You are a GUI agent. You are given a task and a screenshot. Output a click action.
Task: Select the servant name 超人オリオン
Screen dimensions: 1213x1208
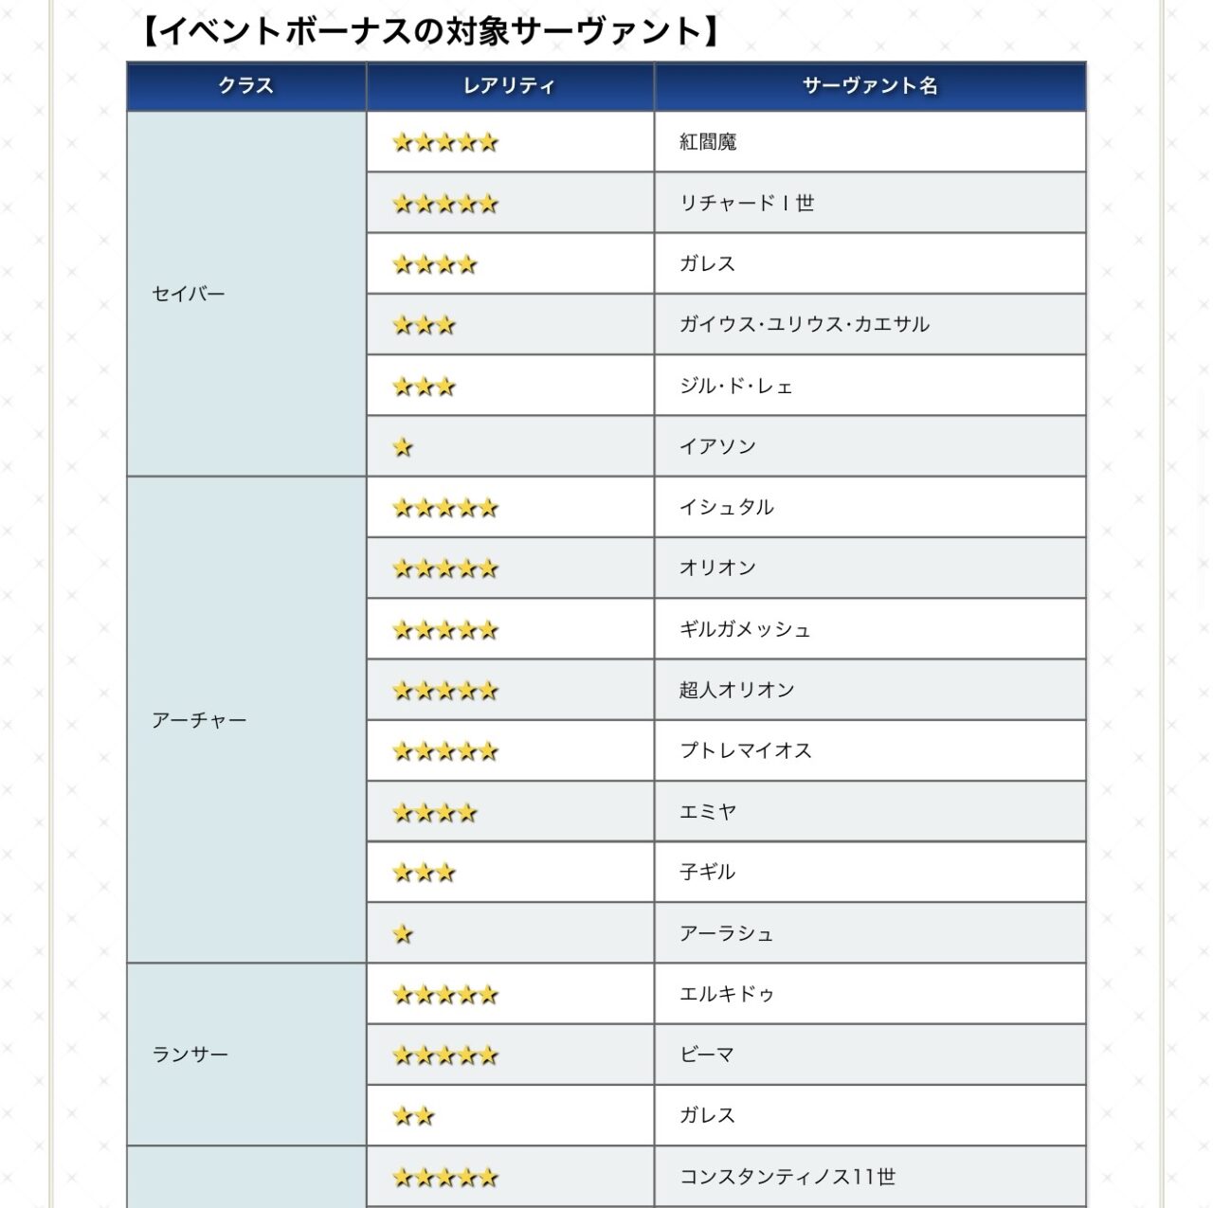(736, 690)
